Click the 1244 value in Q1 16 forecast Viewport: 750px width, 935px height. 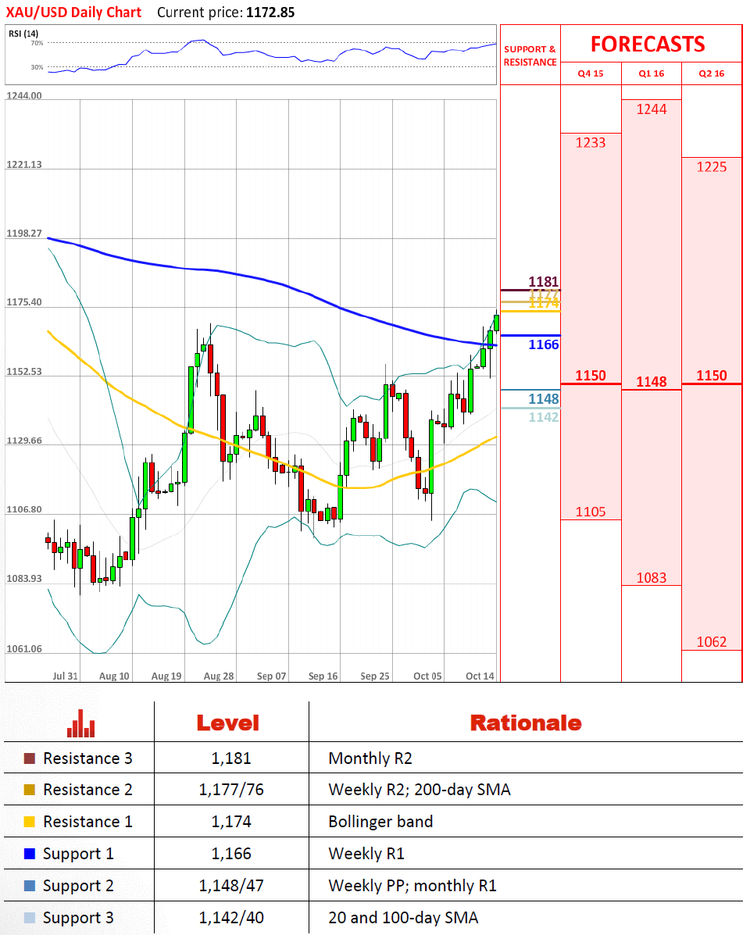tap(652, 109)
